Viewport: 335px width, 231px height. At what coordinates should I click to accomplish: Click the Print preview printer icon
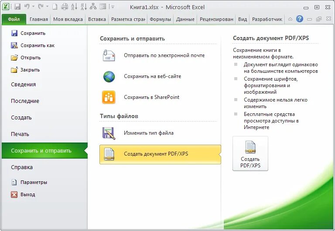[65, 7]
